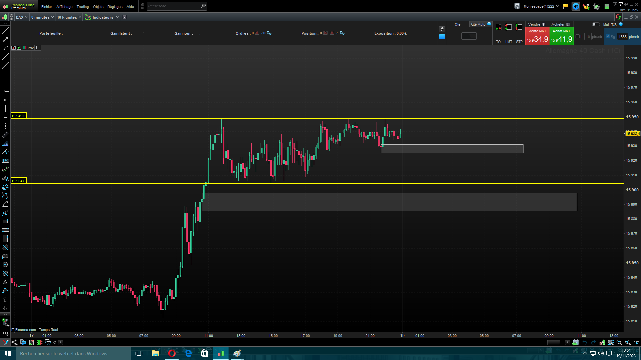
Task: Toggle the Multi T/S switch
Action: click(595, 24)
